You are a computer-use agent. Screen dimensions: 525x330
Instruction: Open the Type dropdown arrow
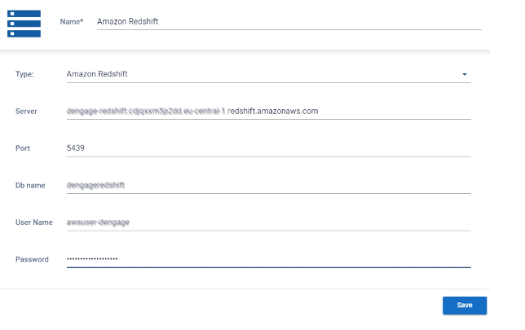(465, 74)
